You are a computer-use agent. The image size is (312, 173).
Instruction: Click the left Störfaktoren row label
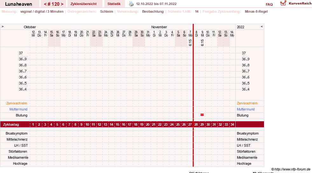coord(18,151)
